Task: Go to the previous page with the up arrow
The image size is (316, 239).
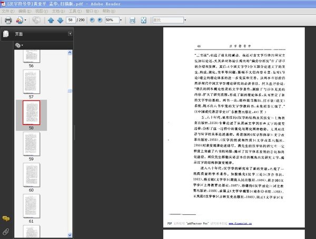Action: [x=51, y=20]
